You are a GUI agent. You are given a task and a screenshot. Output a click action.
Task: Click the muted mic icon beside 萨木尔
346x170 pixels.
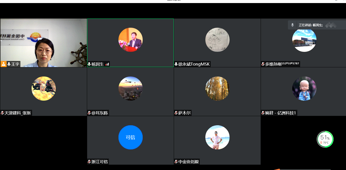pyautogui.click(x=176, y=113)
